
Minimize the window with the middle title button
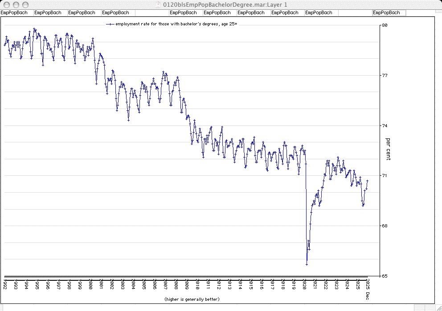(x=15, y=4)
